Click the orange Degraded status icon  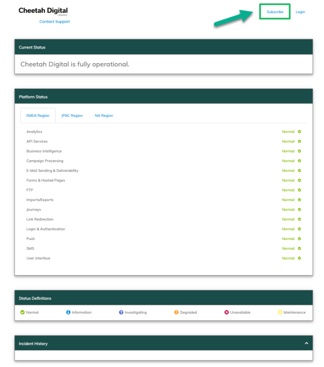click(176, 312)
